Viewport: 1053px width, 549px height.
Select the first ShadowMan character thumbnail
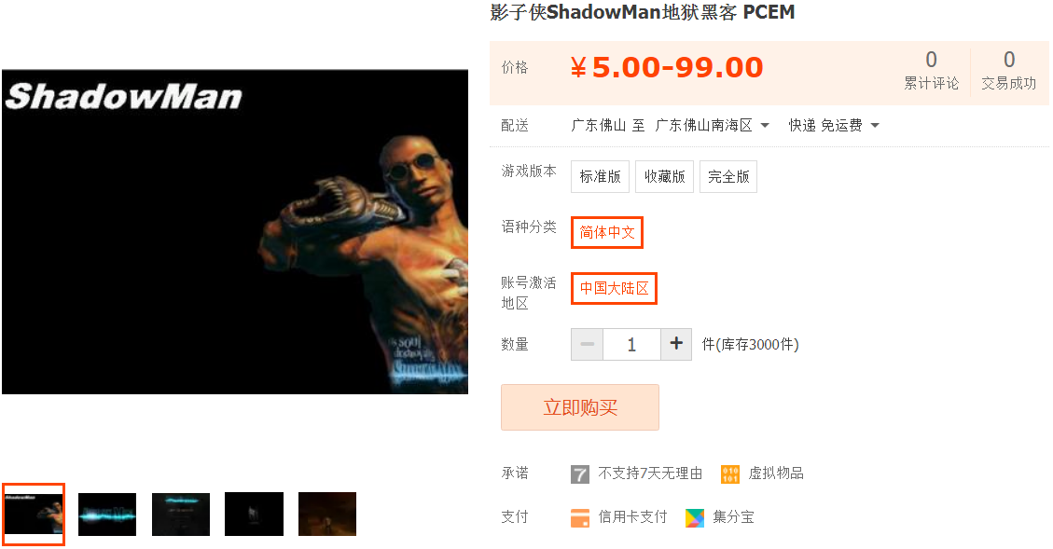(x=33, y=515)
